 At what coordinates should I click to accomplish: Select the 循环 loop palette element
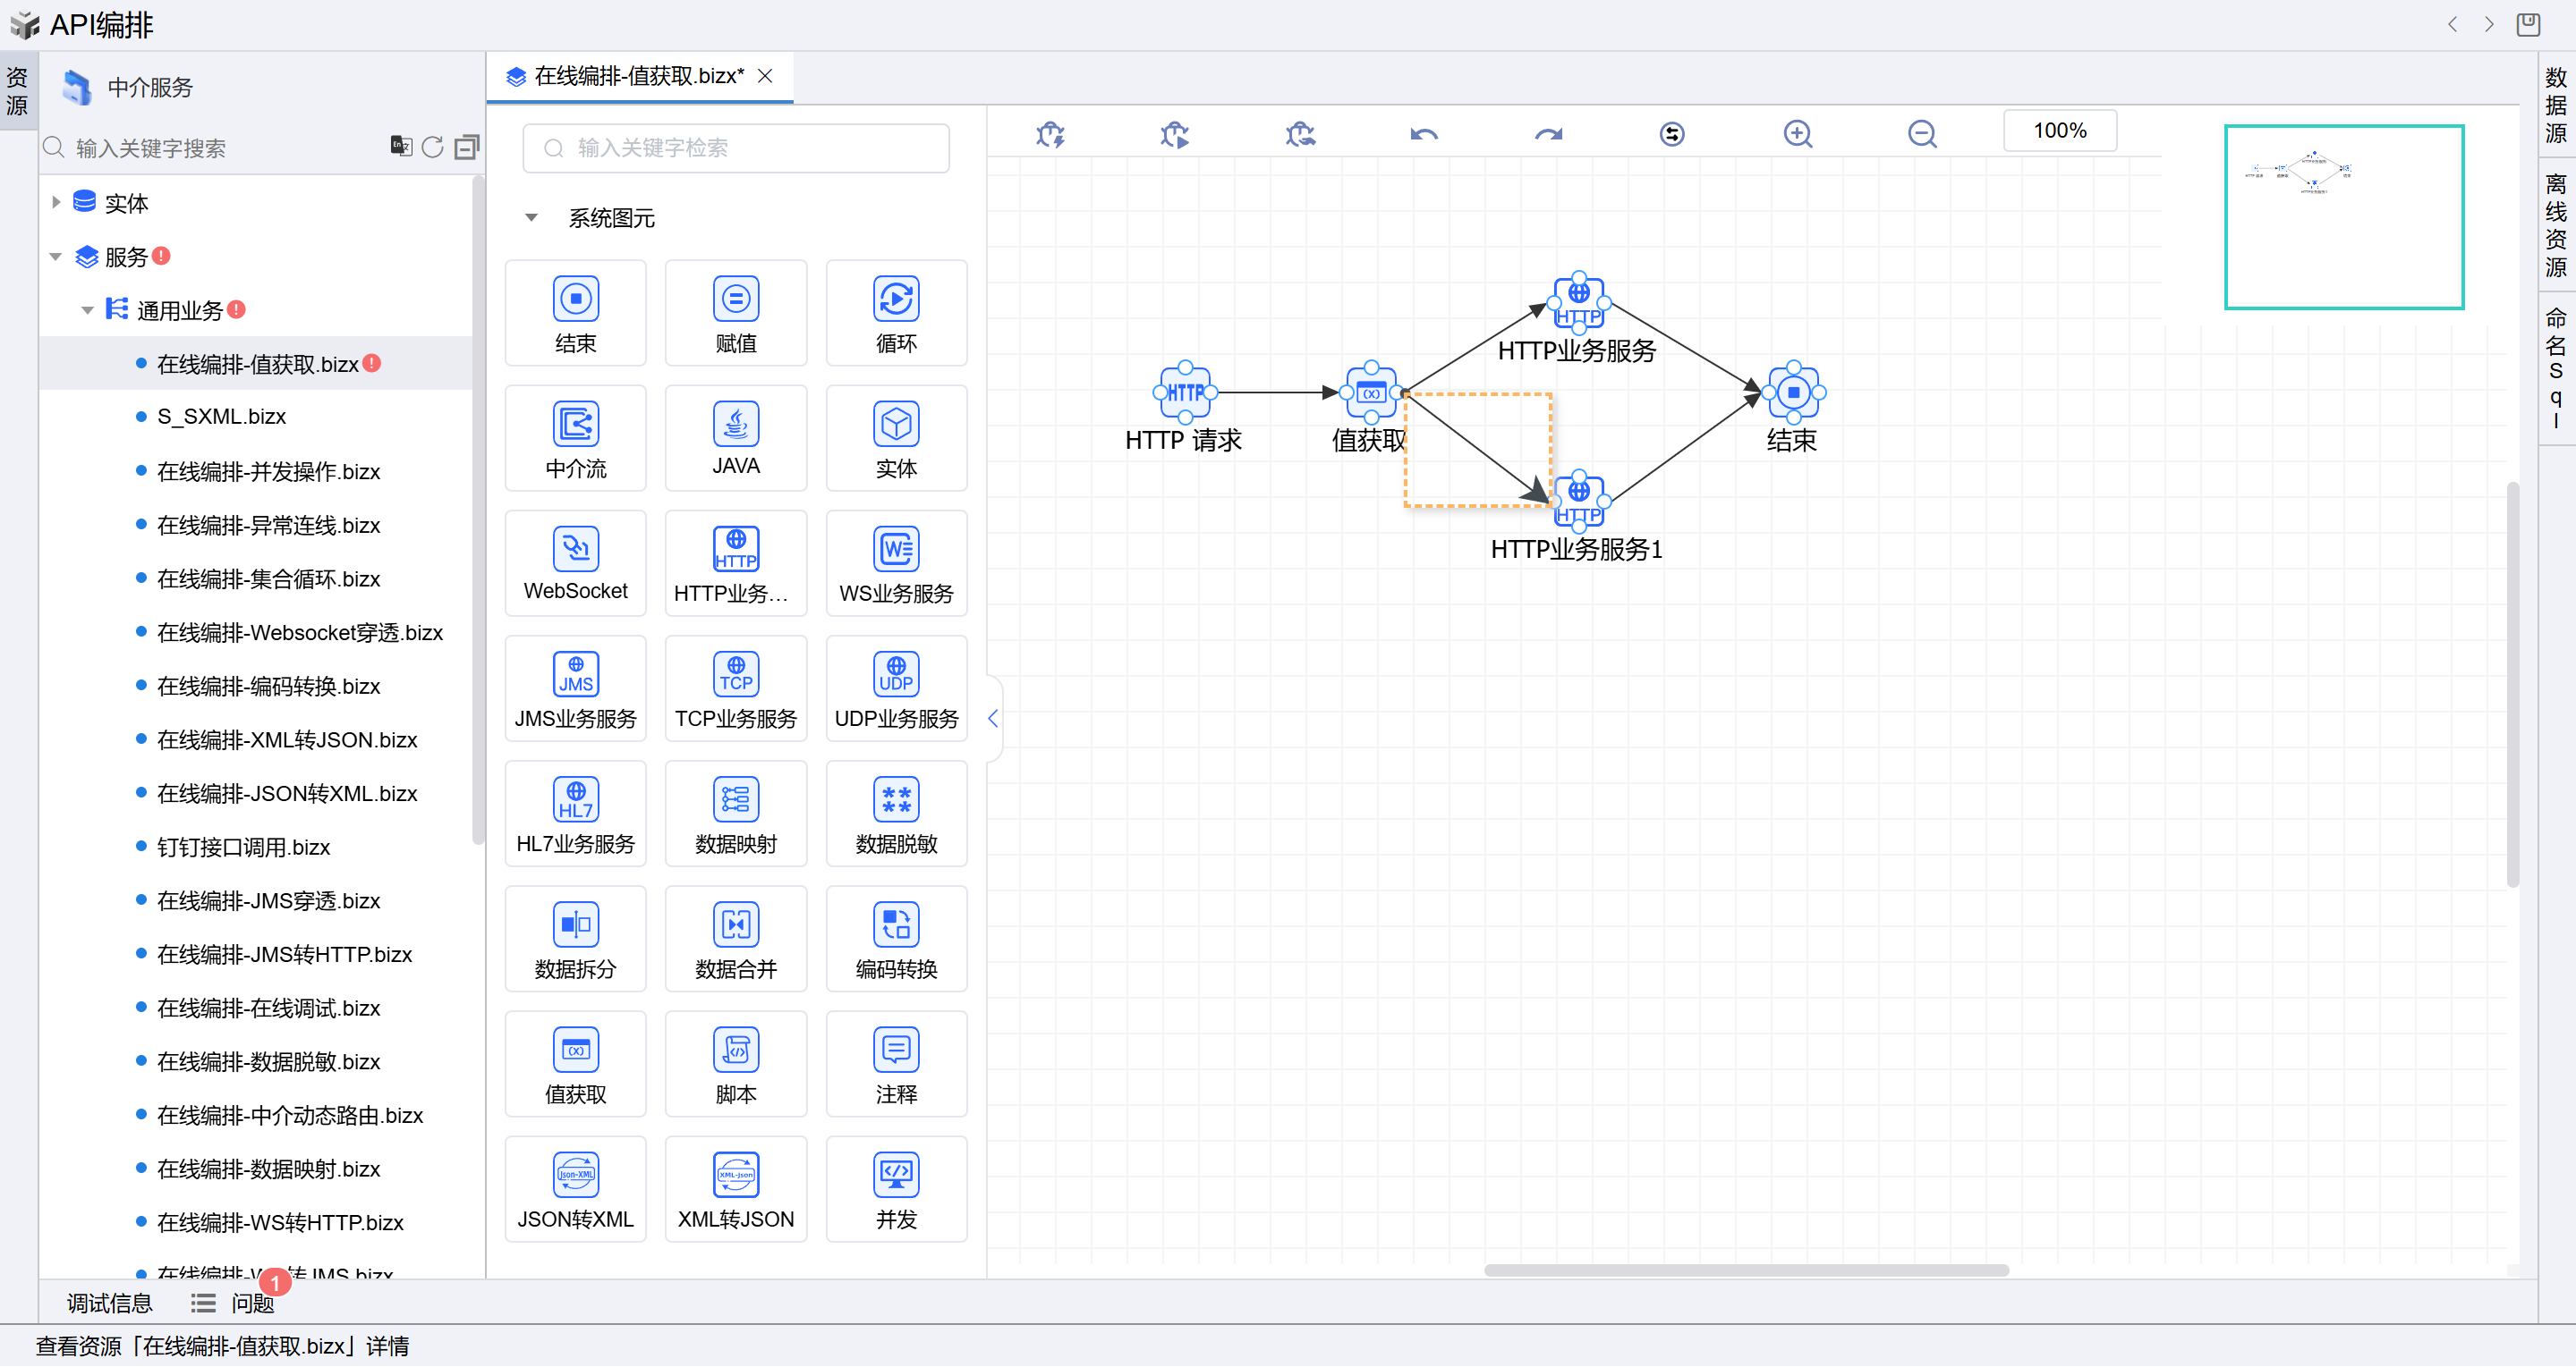coord(895,313)
